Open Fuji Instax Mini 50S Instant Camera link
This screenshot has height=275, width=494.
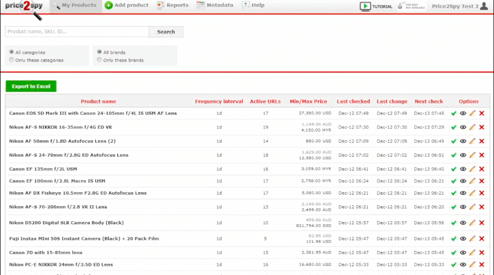click(84, 238)
